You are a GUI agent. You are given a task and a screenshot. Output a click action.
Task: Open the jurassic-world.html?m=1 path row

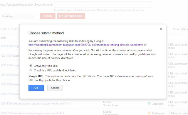36,104
